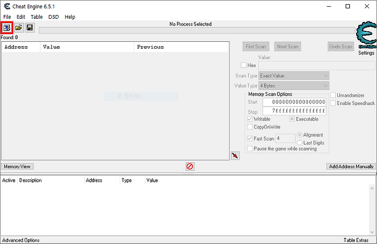Screen dimensions: 377x244
Task: Click the save floppy disk icon
Action: point(29,28)
